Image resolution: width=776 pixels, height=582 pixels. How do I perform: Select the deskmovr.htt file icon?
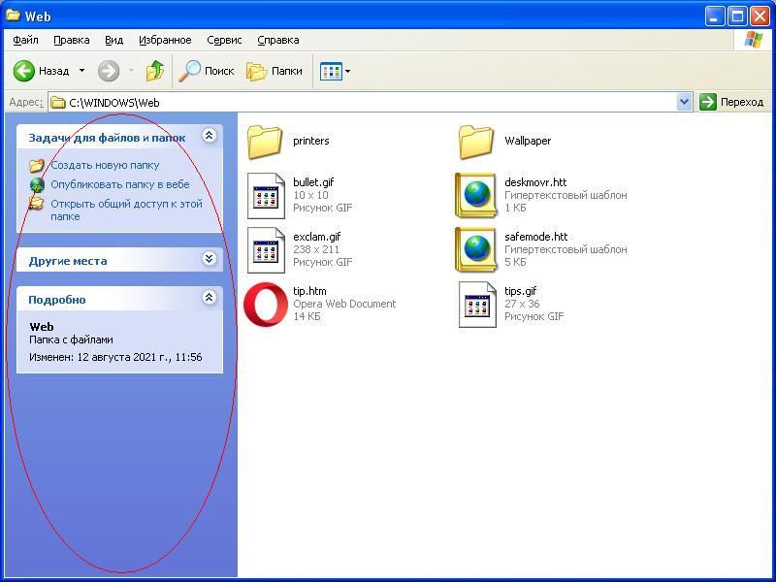[x=476, y=195]
